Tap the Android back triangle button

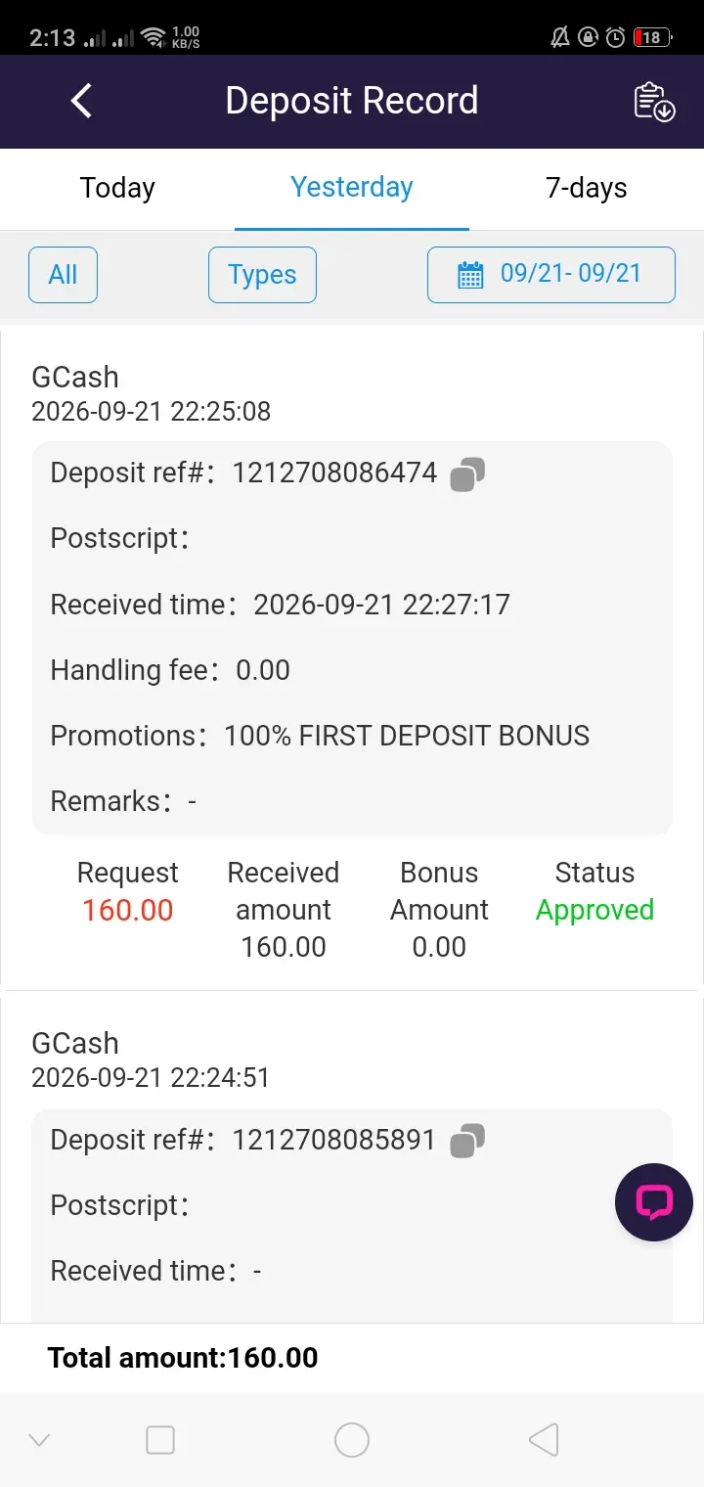click(544, 1440)
